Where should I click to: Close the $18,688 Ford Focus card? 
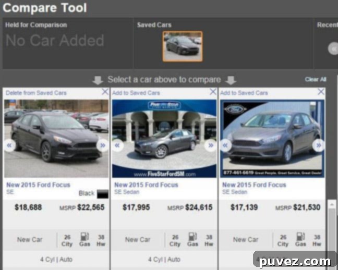point(105,92)
